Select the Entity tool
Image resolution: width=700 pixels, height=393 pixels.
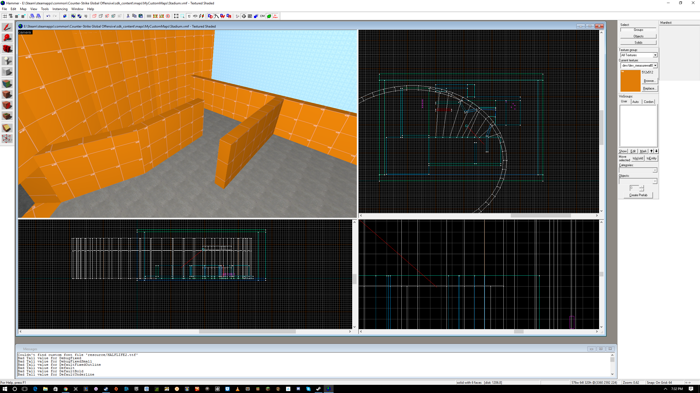(x=7, y=61)
